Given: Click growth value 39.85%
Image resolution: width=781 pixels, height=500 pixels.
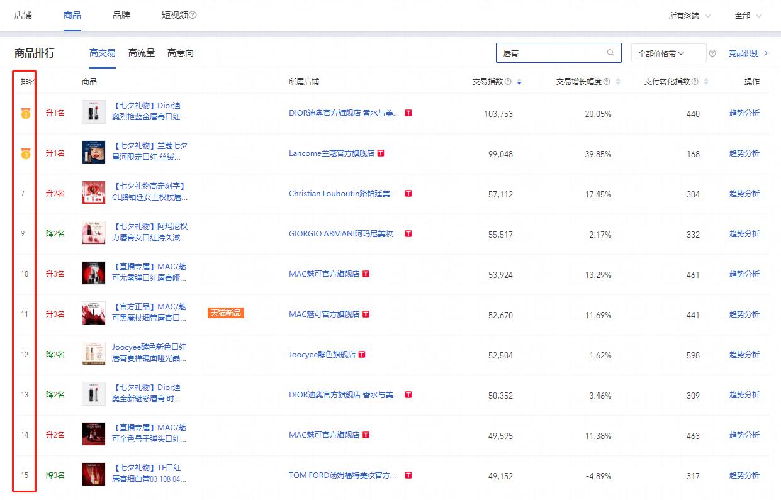Looking at the screenshot, I should point(598,154).
